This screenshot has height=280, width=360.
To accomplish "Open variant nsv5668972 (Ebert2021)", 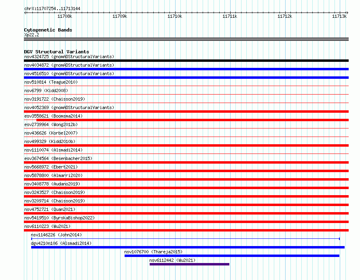I will tap(51, 167).
